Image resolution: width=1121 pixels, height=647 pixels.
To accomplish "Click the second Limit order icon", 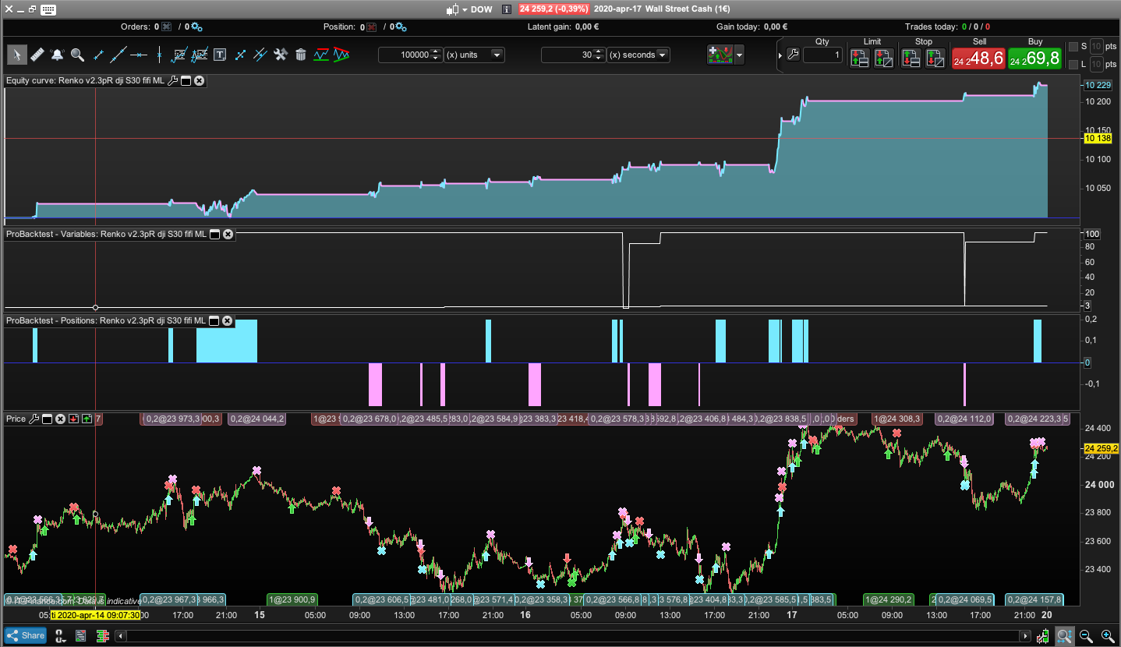I will (884, 57).
